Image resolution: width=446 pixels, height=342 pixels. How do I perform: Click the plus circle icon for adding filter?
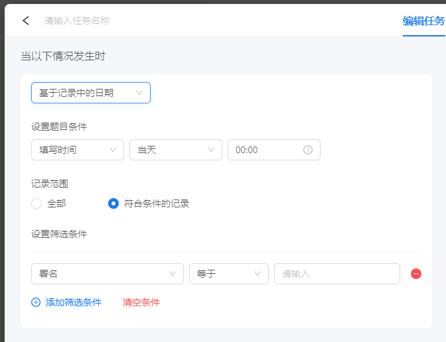click(36, 302)
